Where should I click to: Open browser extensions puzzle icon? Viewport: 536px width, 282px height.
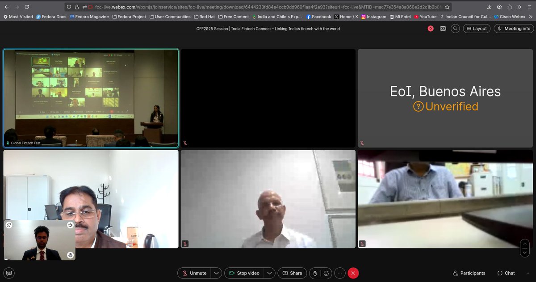point(510,7)
